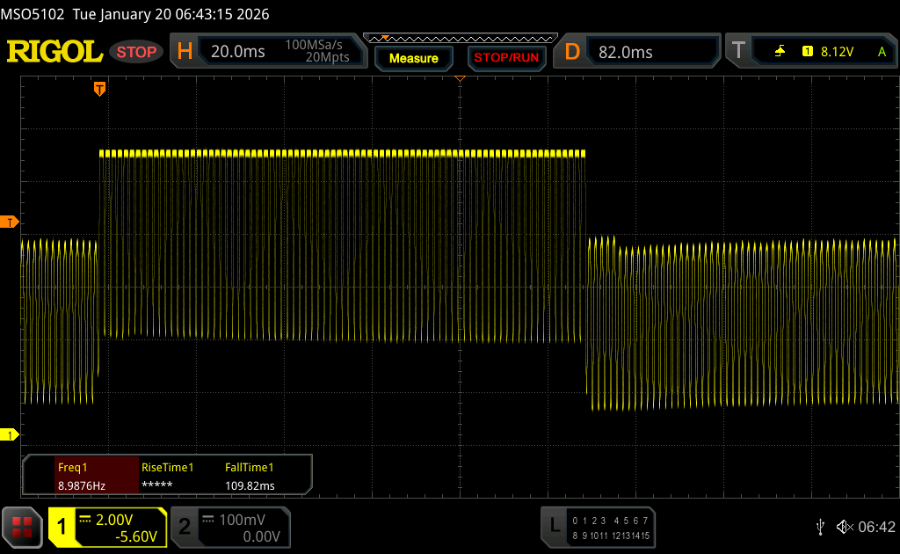The width and height of the screenshot is (900, 554).
Task: Click the 82.0ms horizontal delay value
Action: click(626, 52)
